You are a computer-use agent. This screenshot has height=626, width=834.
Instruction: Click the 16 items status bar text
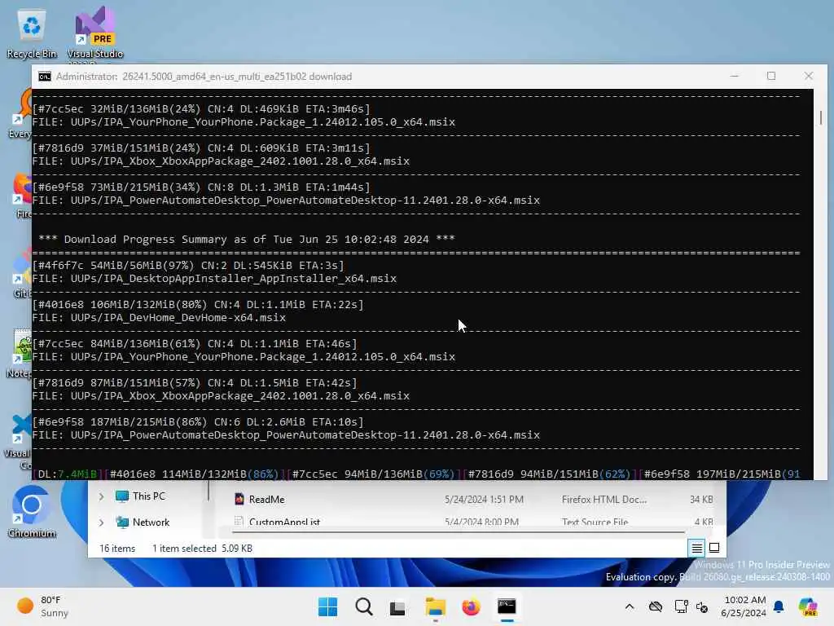117,549
